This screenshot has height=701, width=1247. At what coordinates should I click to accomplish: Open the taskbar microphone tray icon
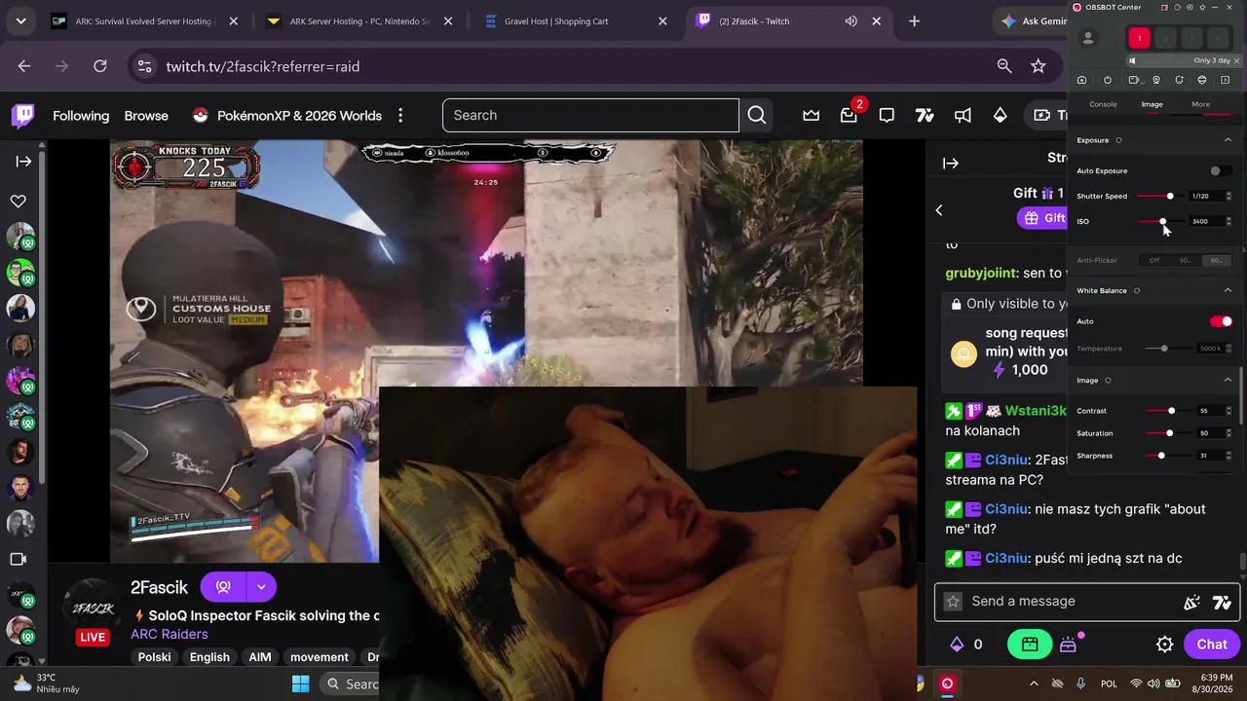(x=1080, y=683)
